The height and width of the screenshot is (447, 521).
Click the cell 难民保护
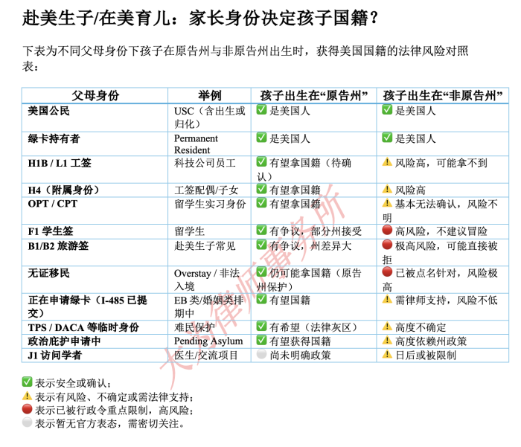[195, 327]
